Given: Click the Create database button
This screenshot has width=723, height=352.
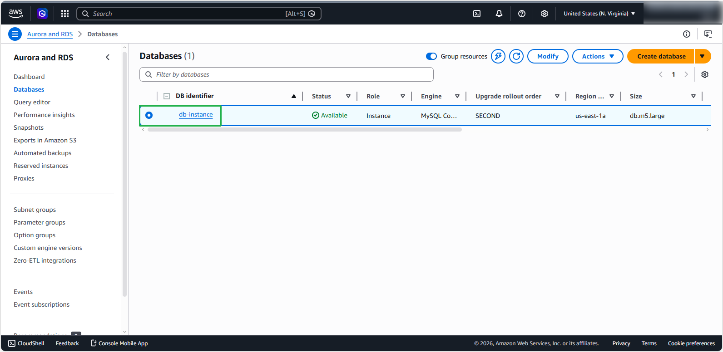Looking at the screenshot, I should click(x=661, y=56).
